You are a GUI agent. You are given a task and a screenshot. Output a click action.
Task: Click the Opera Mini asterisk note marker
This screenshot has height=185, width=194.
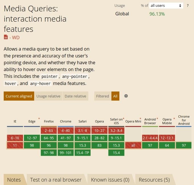tap(140, 119)
